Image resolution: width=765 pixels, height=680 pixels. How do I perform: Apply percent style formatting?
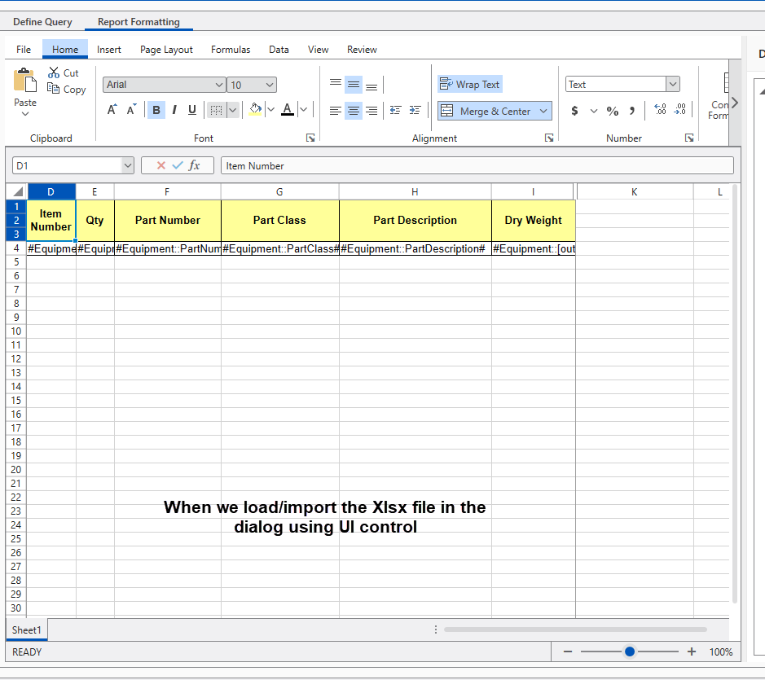(x=613, y=111)
